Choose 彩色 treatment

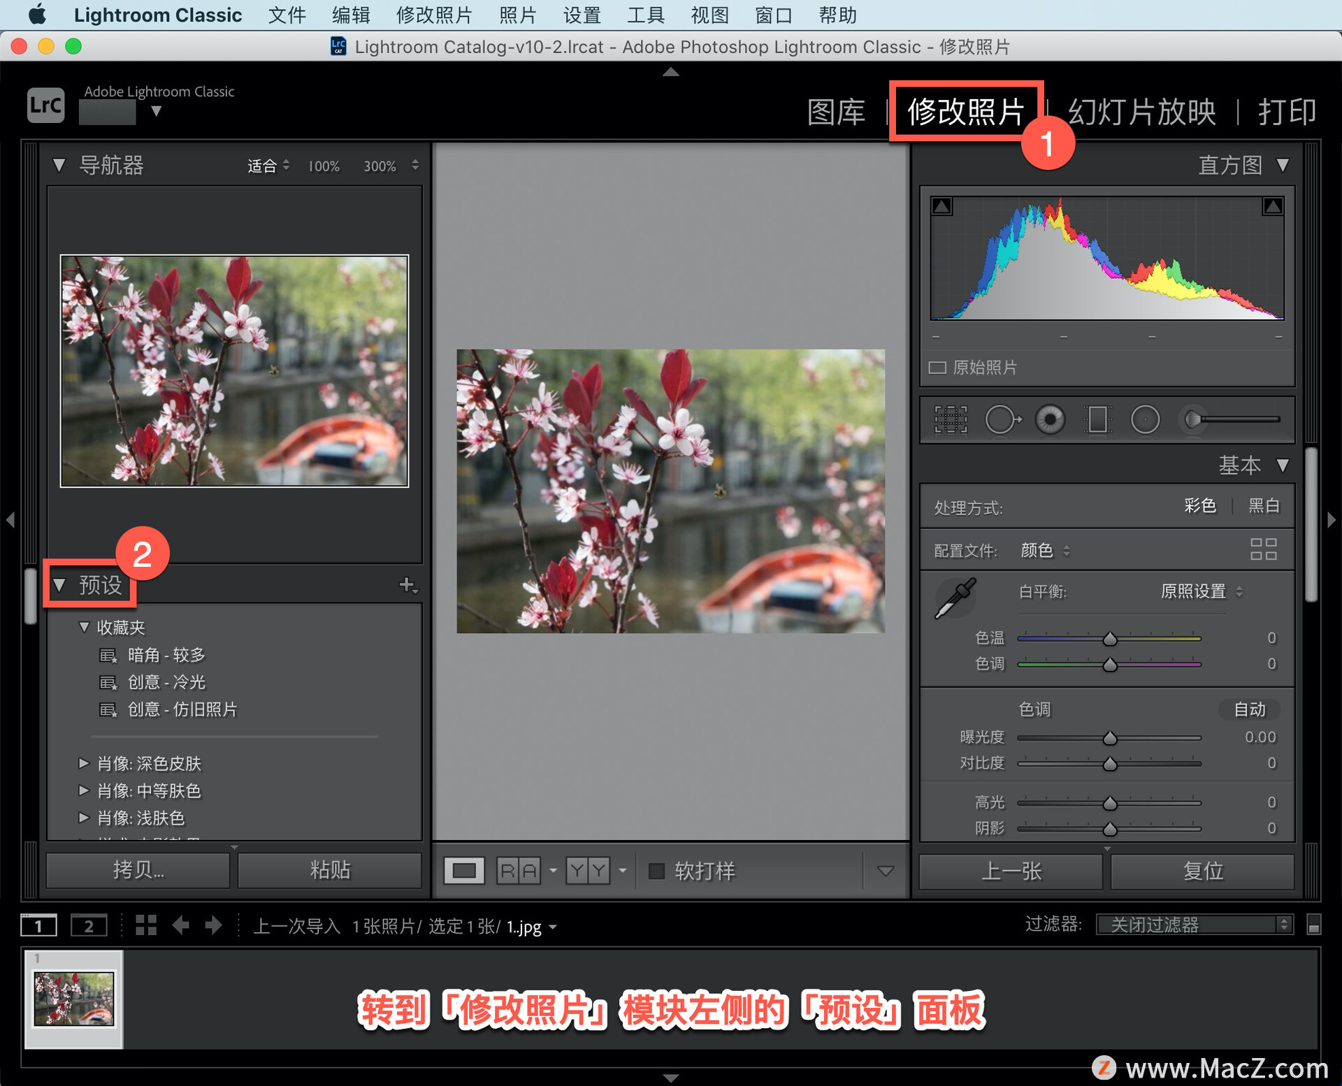click(x=1200, y=505)
